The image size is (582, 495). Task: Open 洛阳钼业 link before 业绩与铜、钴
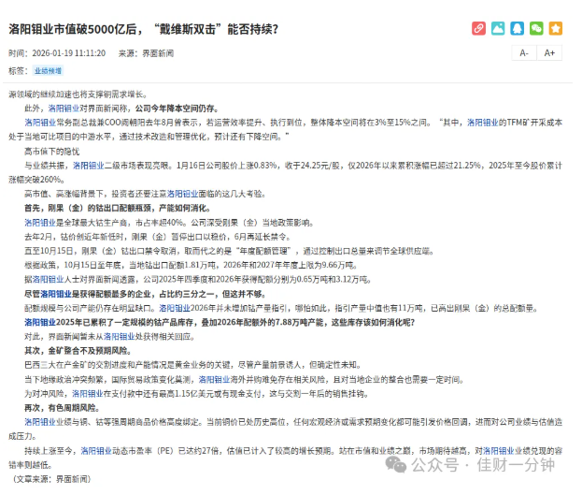tap(40, 422)
